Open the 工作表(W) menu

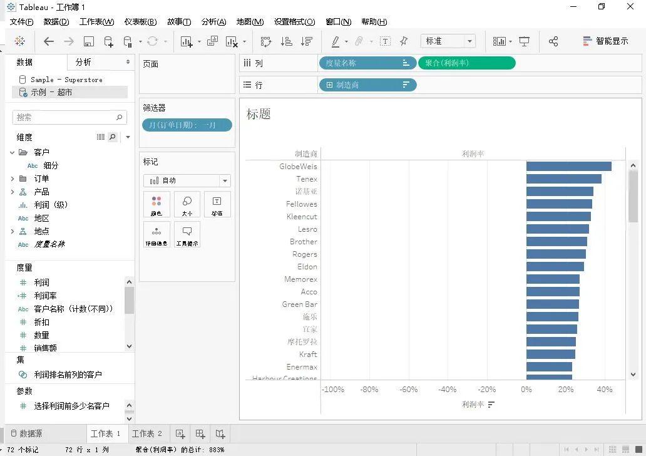pyautogui.click(x=96, y=22)
